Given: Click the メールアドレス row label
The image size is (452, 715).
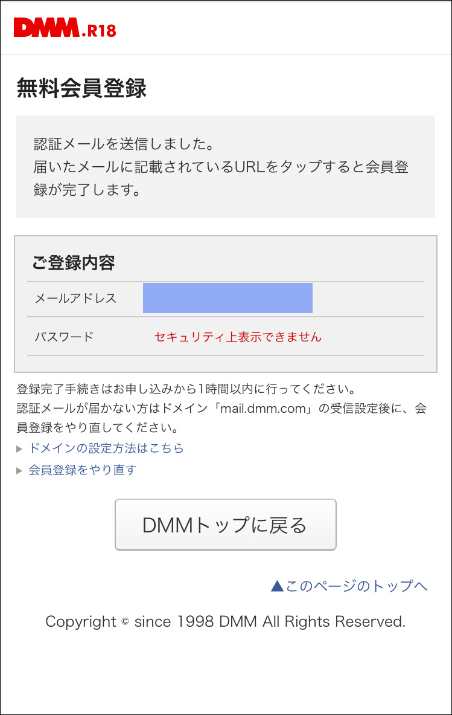Looking at the screenshot, I should tap(75, 298).
